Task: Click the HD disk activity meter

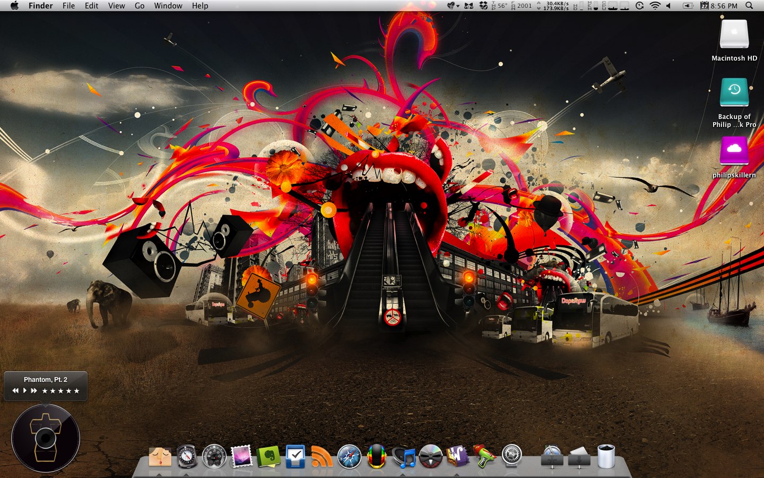Action: 578,6
